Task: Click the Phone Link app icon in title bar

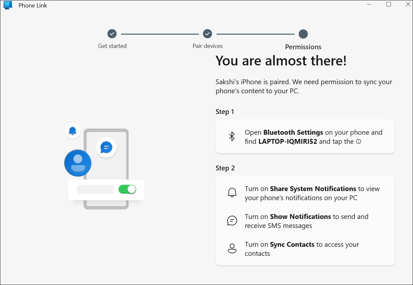Action: coord(7,5)
